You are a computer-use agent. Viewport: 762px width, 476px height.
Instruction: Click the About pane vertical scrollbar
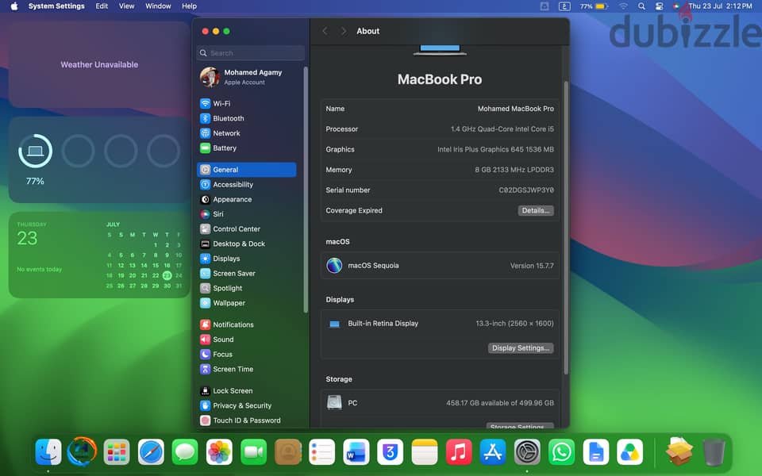pos(566,228)
